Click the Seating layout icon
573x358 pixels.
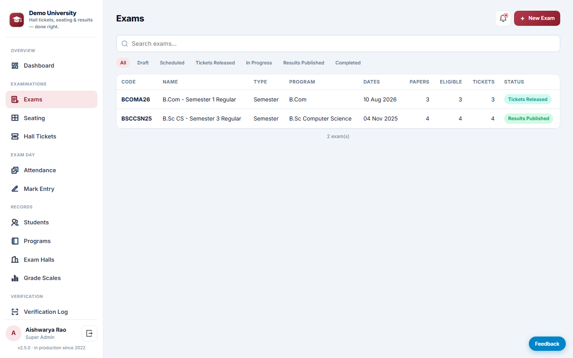(15, 118)
